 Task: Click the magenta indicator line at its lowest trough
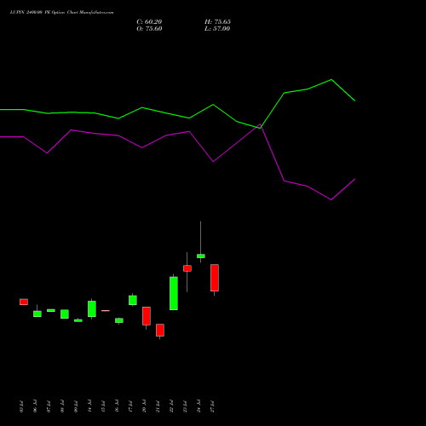coord(331,199)
